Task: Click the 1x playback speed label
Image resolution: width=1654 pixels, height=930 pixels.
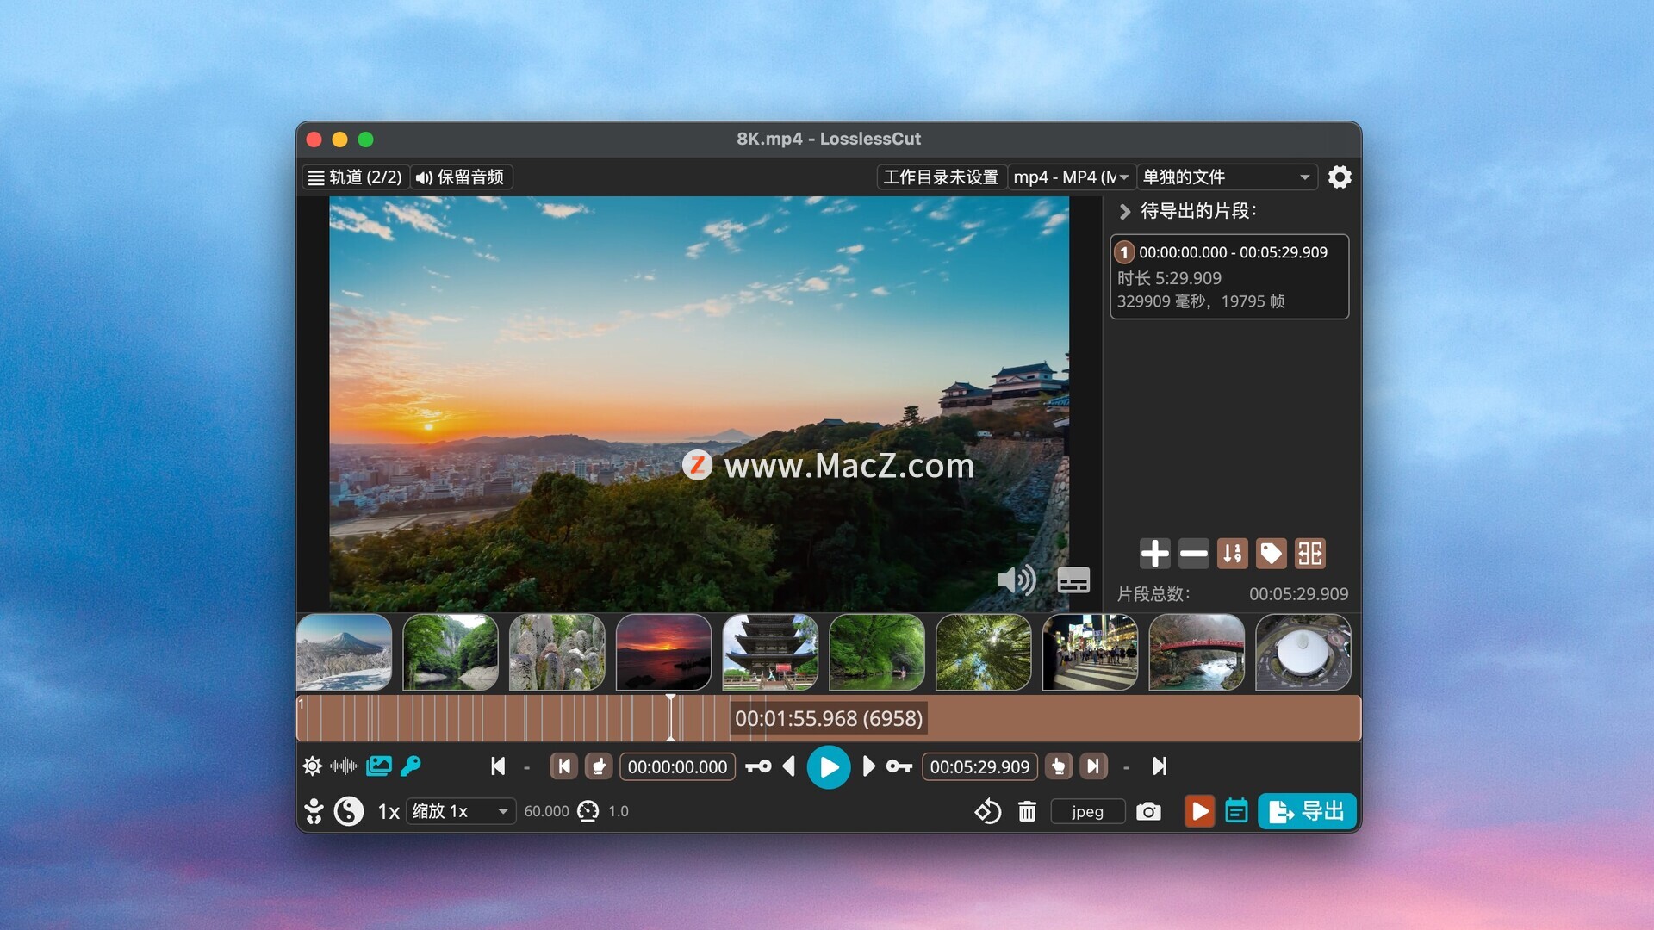Action: (x=389, y=812)
